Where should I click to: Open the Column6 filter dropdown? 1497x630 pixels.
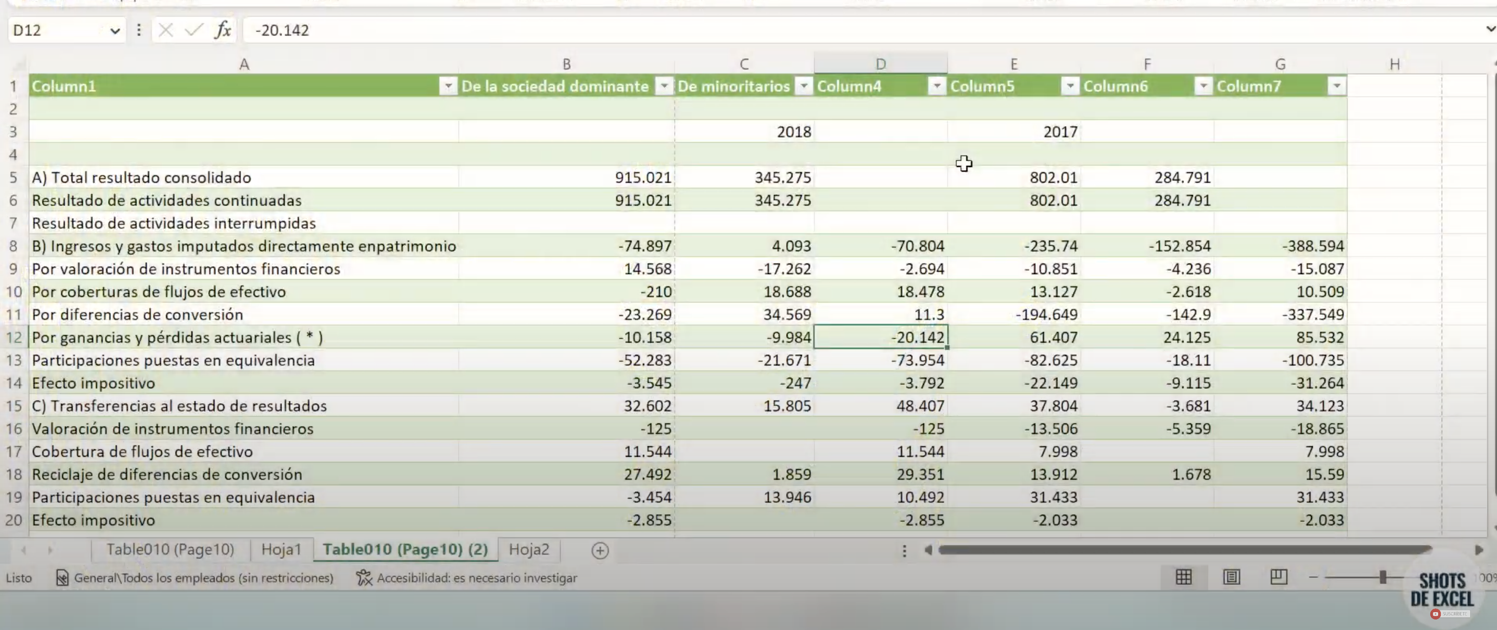pyautogui.click(x=1204, y=86)
